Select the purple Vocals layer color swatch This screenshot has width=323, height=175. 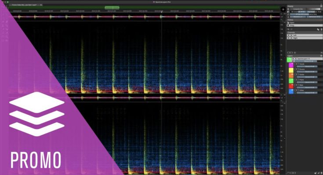pos(290,65)
